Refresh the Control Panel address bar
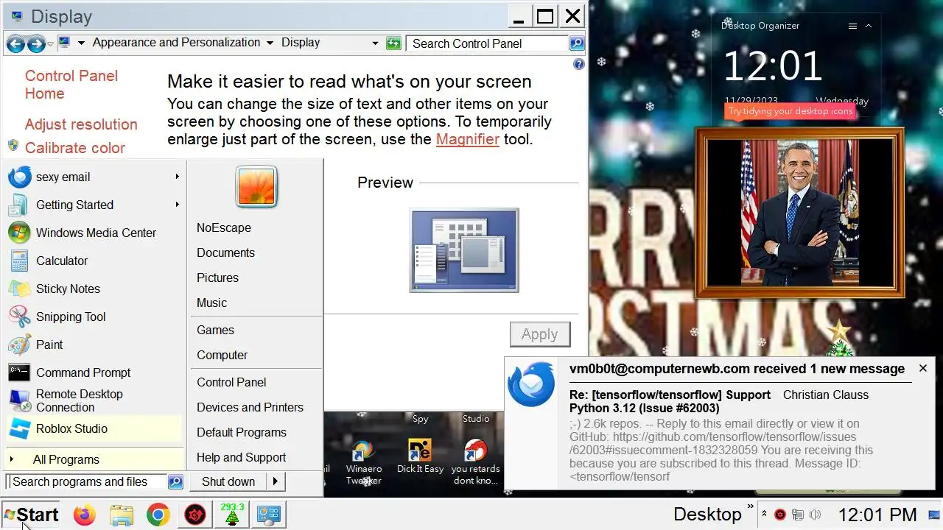 [393, 43]
